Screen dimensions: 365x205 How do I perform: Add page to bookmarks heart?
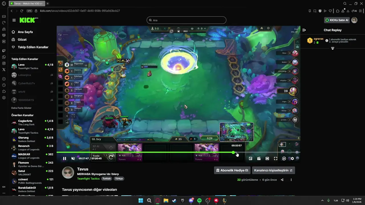[x=330, y=11]
